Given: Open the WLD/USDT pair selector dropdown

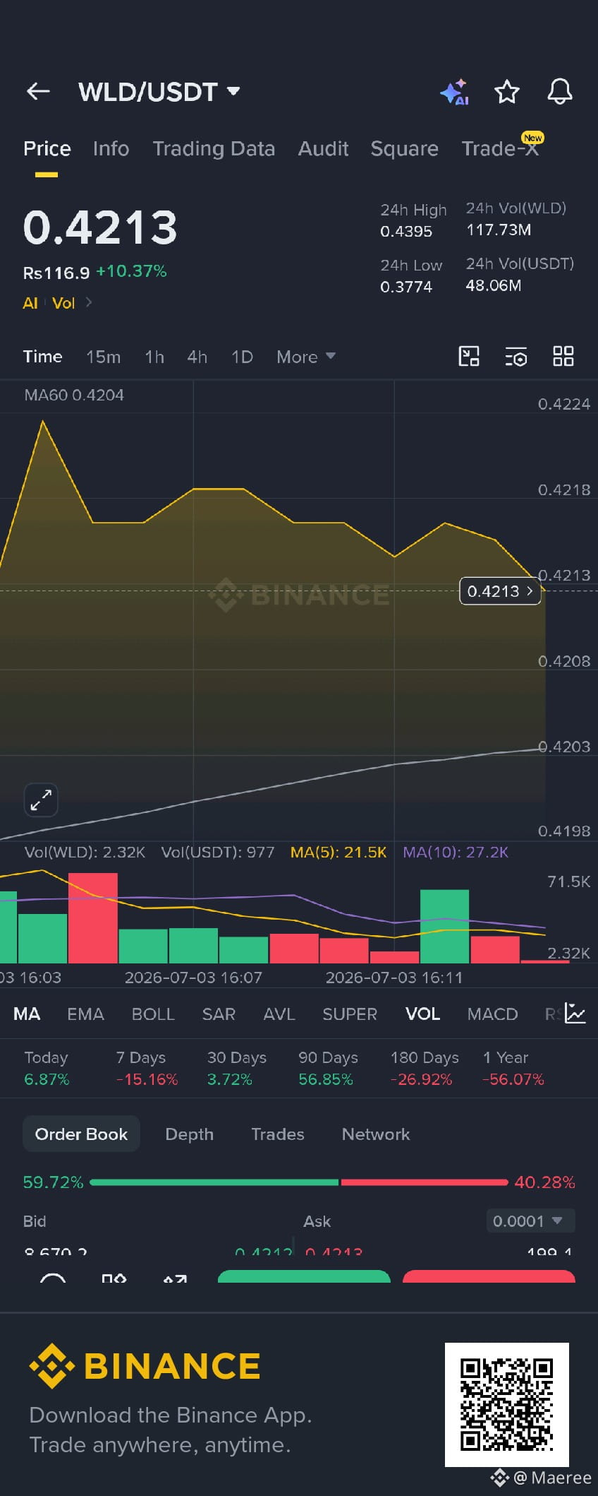Looking at the screenshot, I should (159, 92).
